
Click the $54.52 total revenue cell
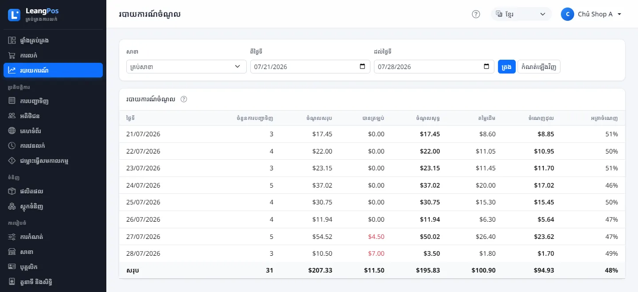point(322,237)
